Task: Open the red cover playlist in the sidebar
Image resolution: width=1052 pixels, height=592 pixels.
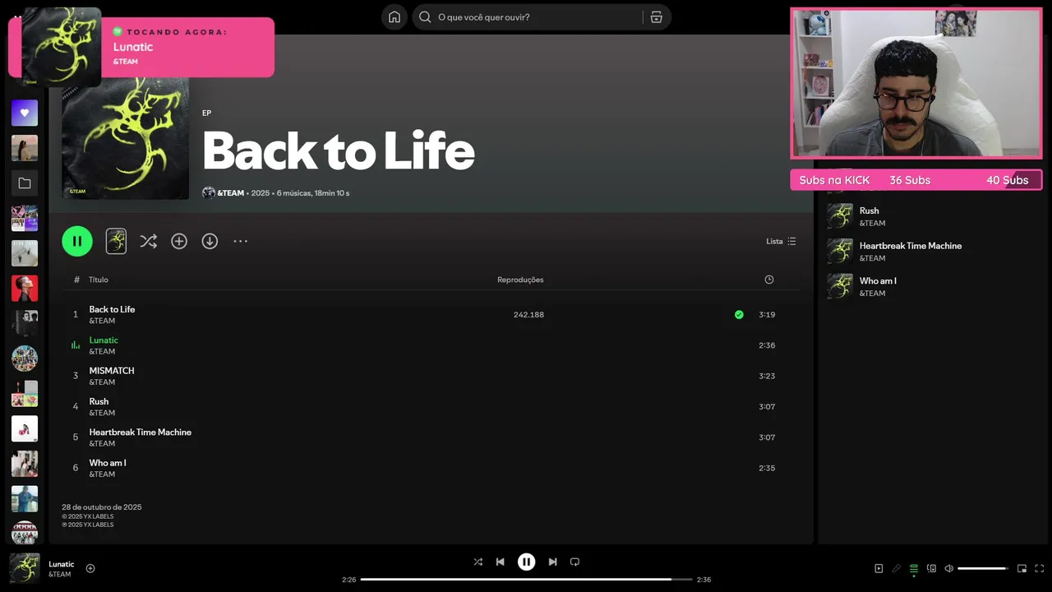Action: [25, 289]
